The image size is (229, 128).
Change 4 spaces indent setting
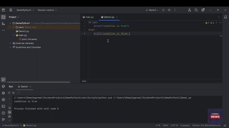point(185,126)
